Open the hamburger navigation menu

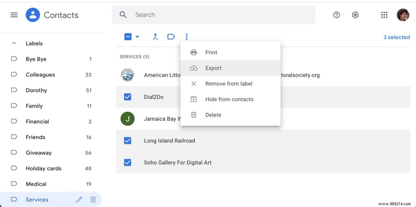(14, 15)
